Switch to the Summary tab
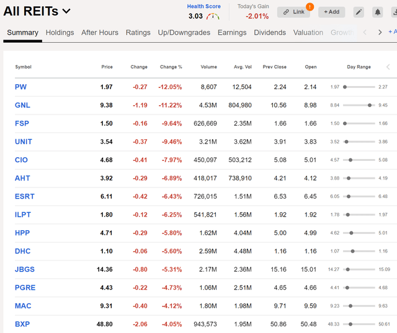This screenshot has height=333, width=397. tap(22, 33)
